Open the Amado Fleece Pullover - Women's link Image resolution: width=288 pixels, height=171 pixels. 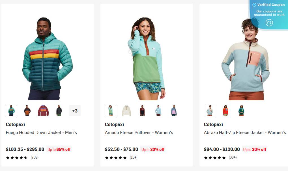[x=139, y=133]
